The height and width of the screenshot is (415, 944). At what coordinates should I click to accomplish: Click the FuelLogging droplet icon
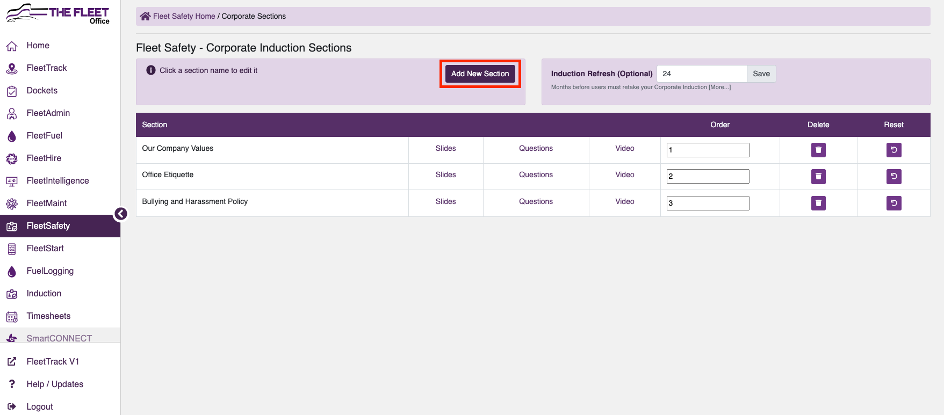[x=12, y=272]
